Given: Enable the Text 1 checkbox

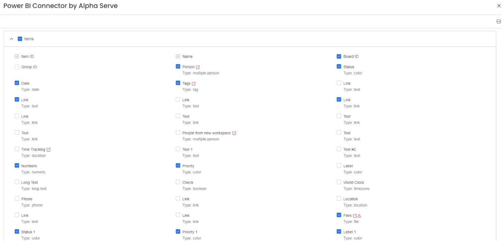Looking at the screenshot, I should tap(178, 149).
